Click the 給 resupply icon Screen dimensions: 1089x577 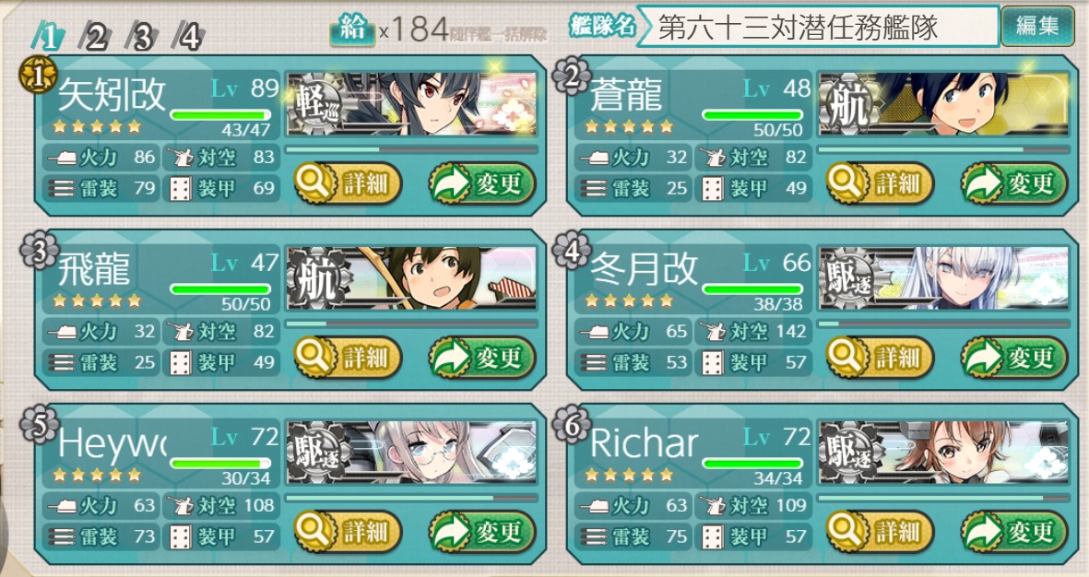click(x=352, y=29)
